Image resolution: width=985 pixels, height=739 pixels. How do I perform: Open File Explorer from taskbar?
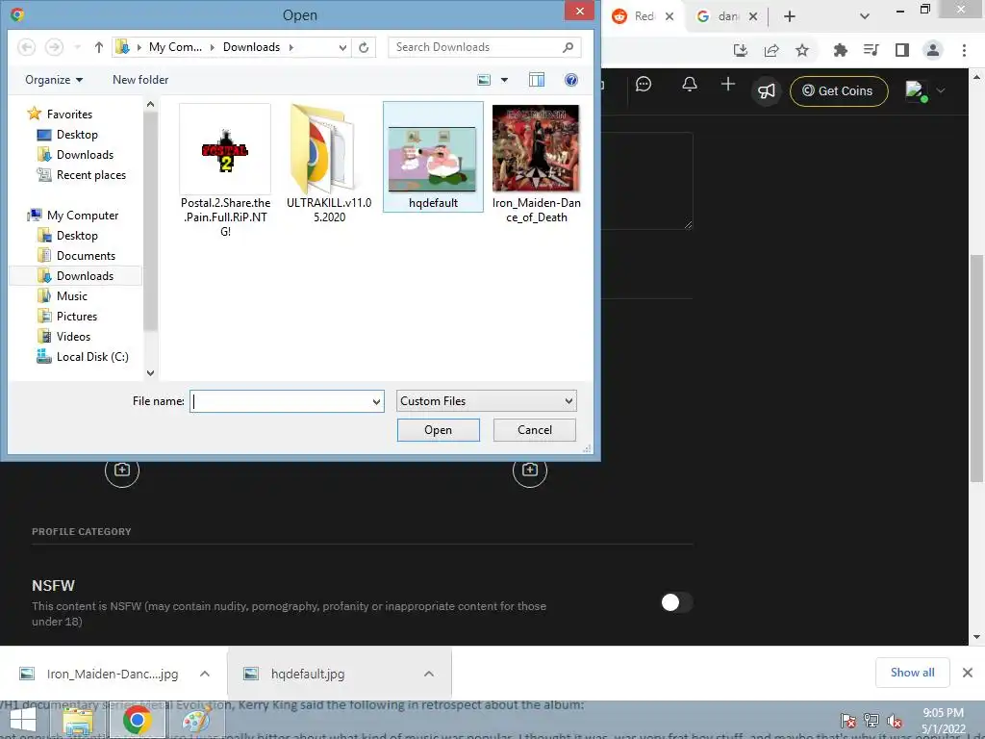tap(78, 720)
